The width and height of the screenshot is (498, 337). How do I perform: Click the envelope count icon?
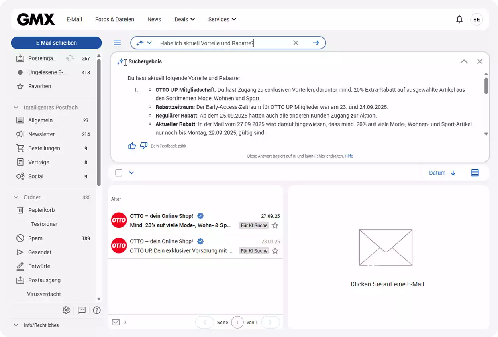[116, 322]
